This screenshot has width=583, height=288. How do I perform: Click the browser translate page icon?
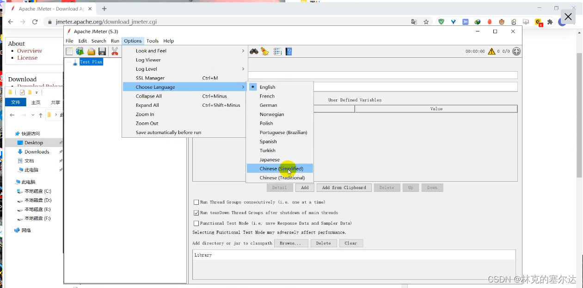(x=414, y=22)
